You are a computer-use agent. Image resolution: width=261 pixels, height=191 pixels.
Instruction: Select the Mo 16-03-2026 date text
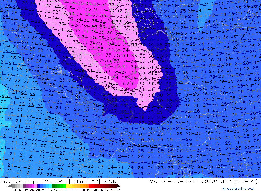point(174,181)
